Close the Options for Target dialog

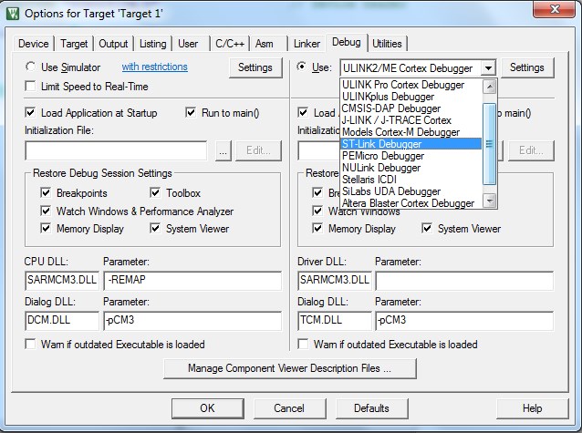click(555, 9)
